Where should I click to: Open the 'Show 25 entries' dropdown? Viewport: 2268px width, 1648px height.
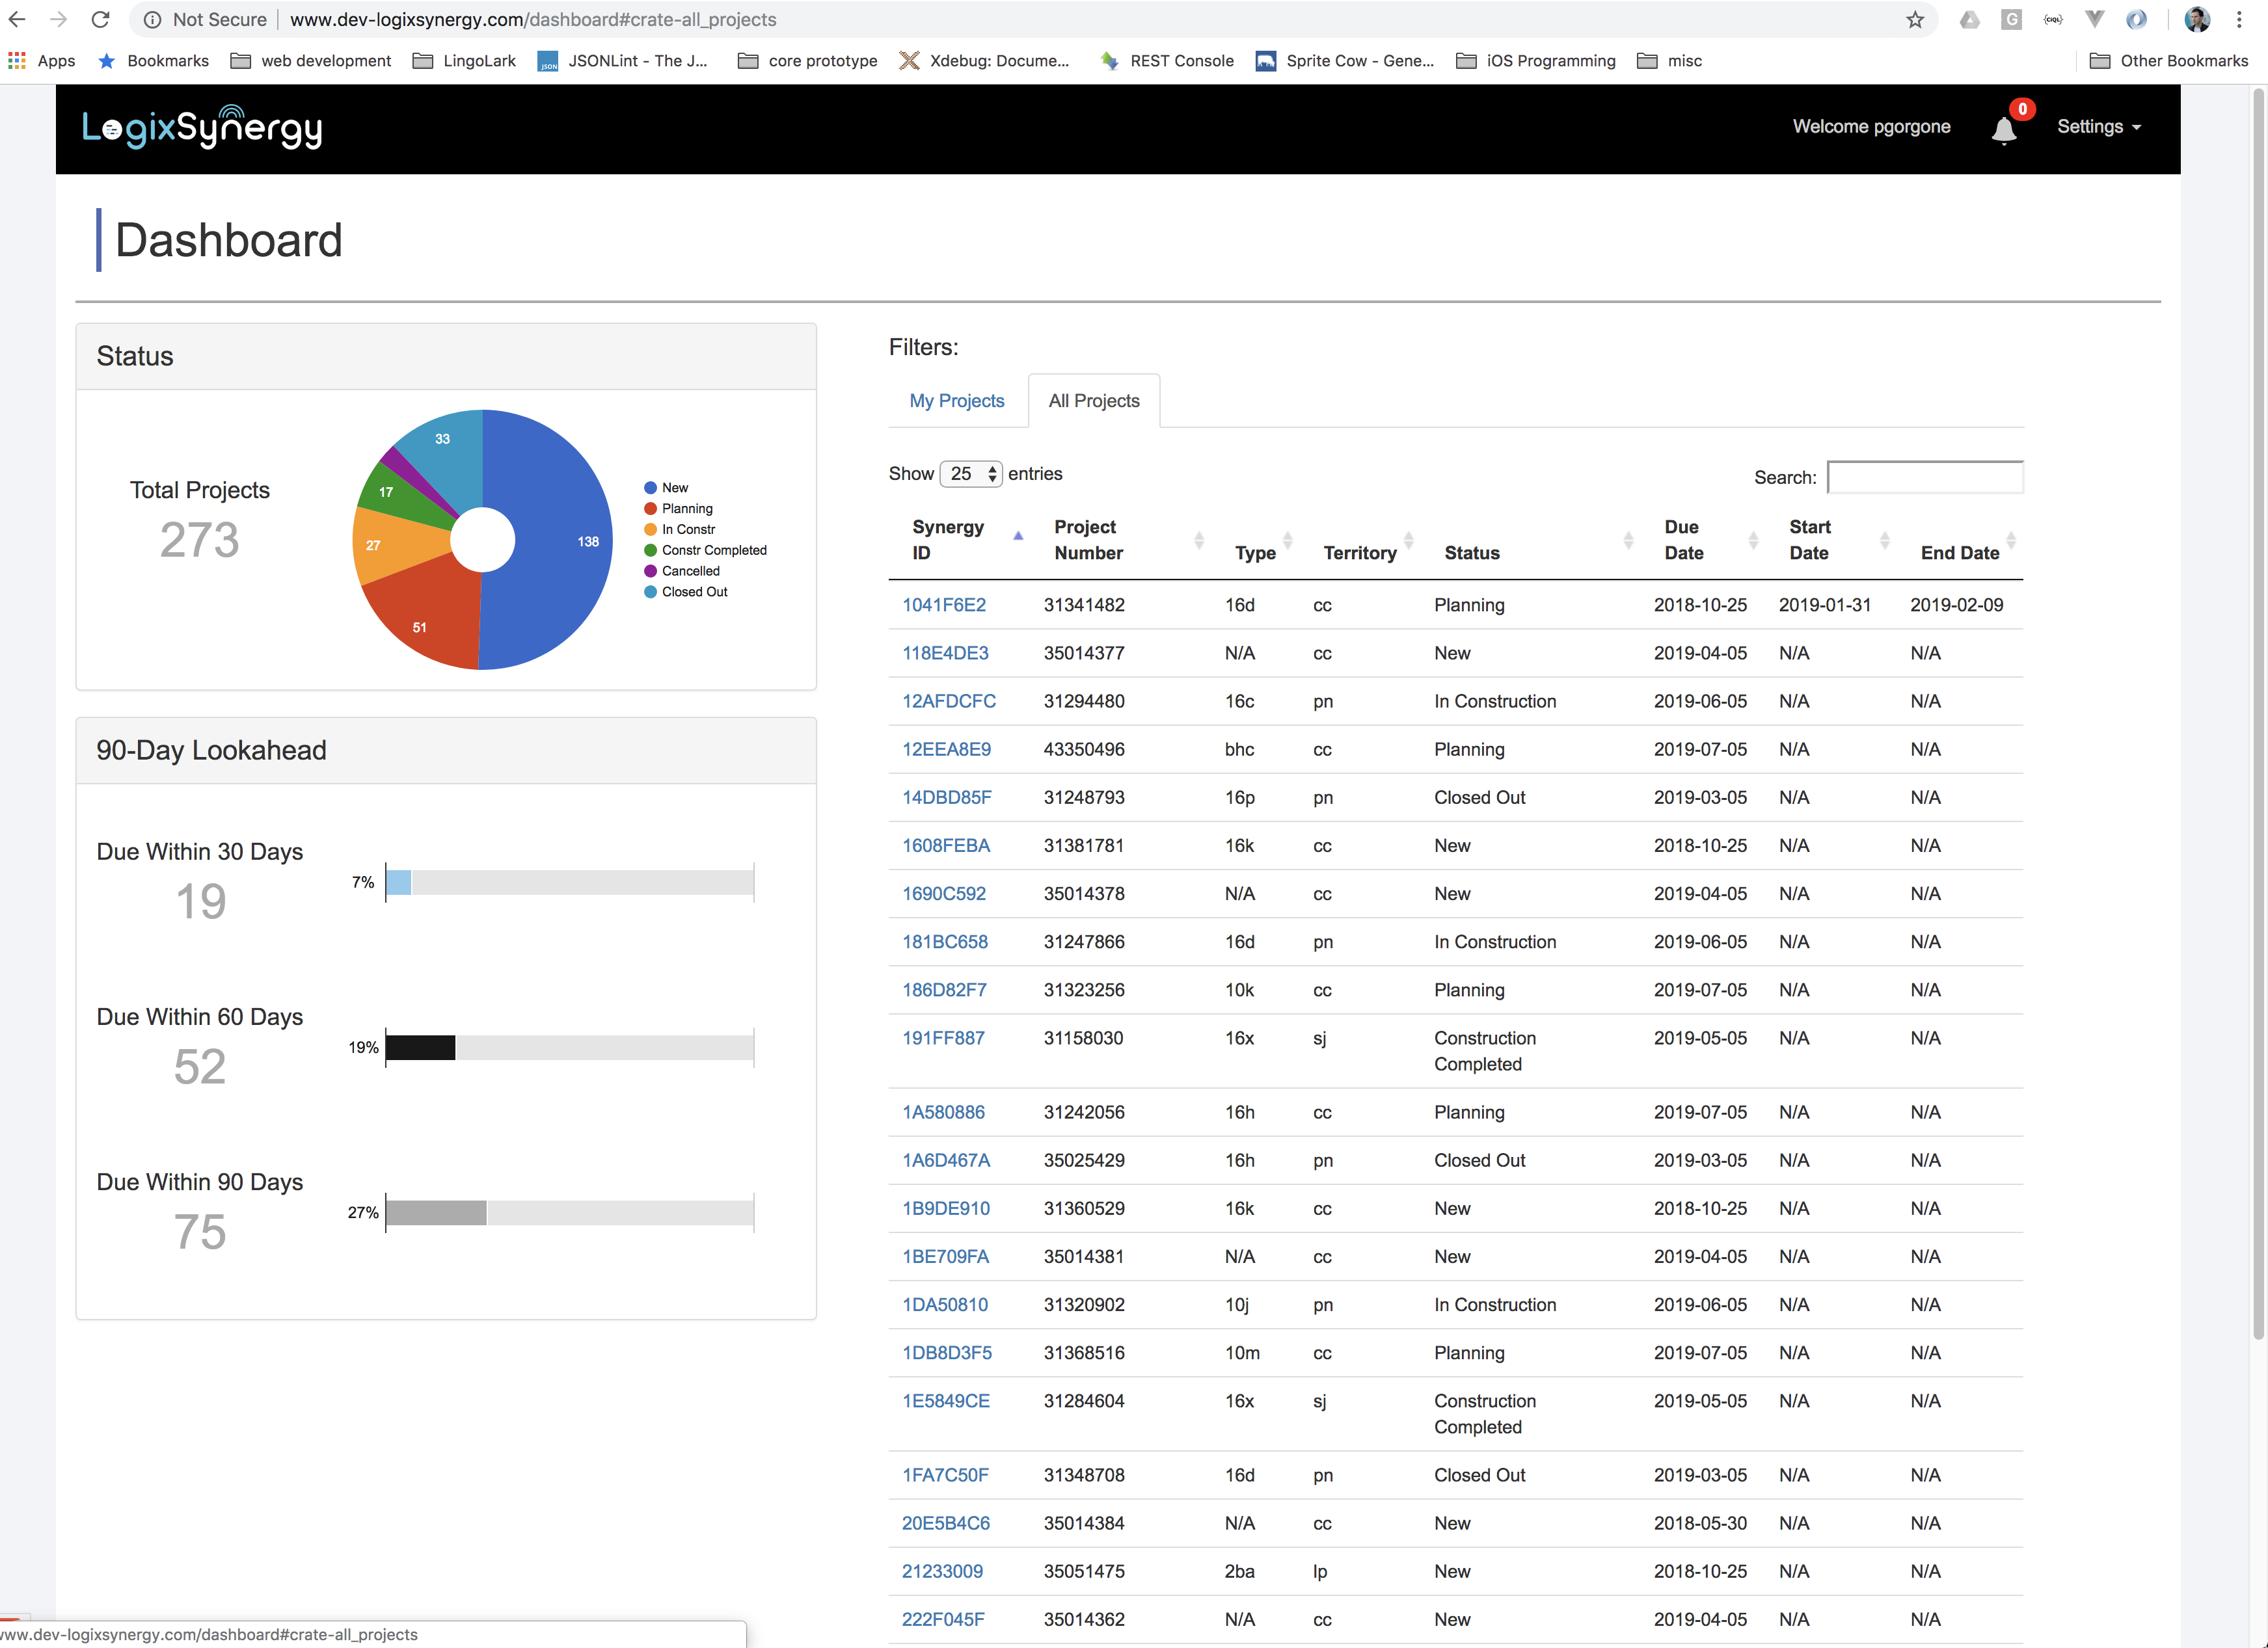(970, 473)
